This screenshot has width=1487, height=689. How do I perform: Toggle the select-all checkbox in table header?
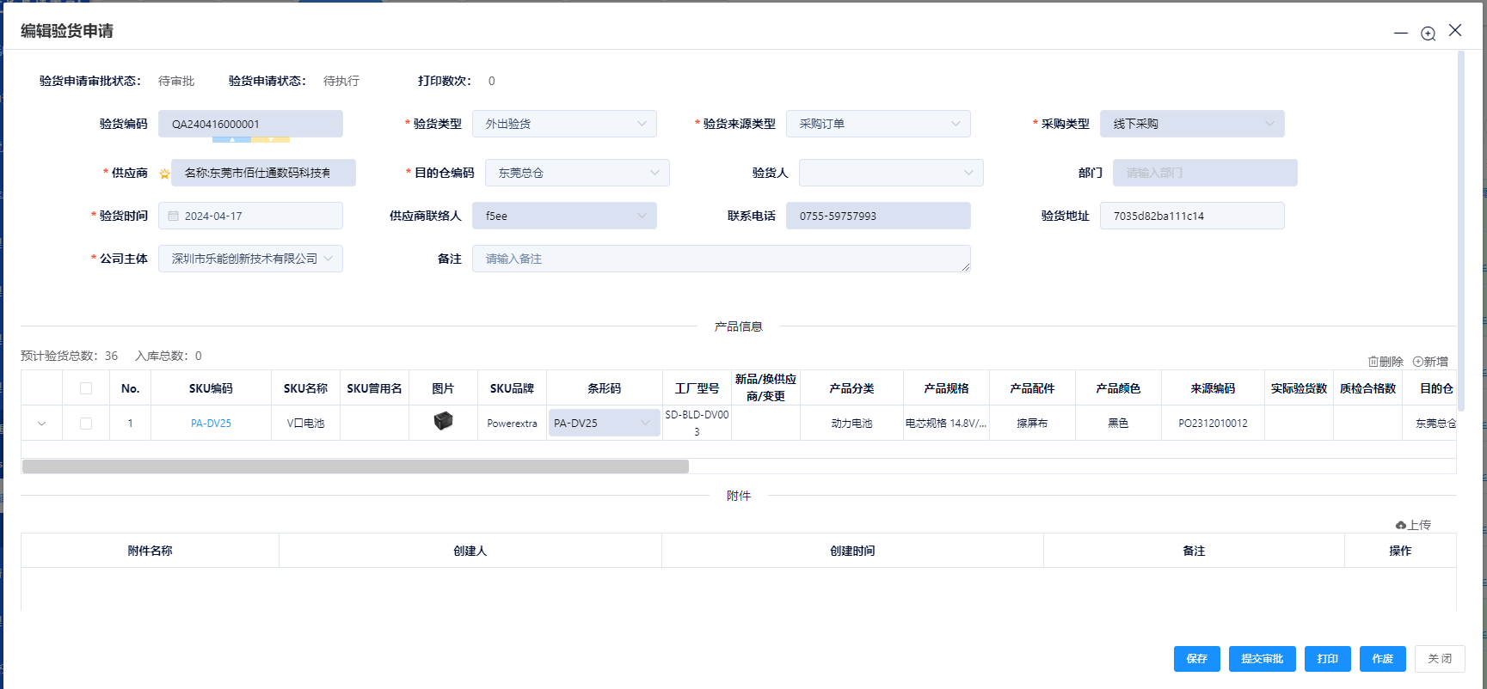point(86,388)
